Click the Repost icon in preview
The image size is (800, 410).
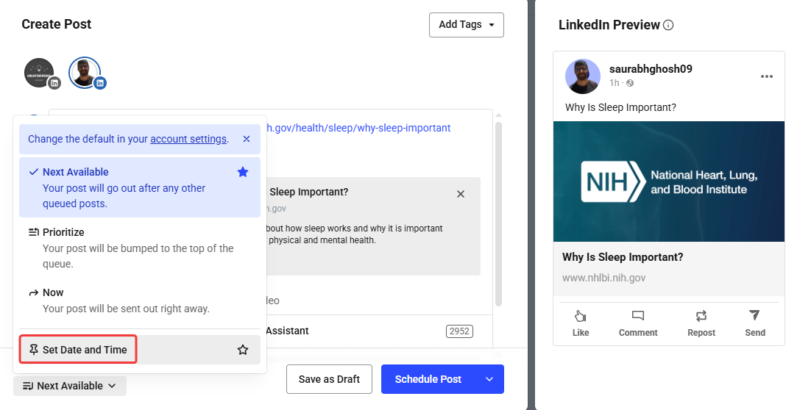(701, 317)
